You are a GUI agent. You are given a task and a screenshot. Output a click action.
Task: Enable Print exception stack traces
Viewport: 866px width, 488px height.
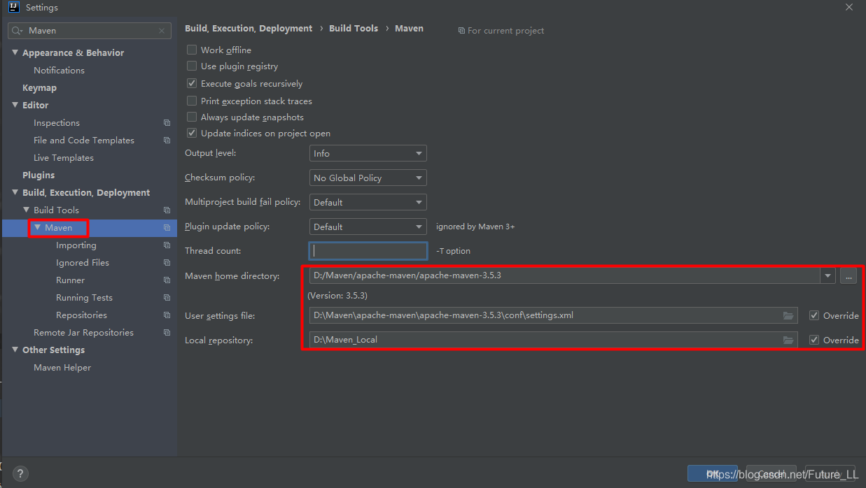[x=192, y=101]
